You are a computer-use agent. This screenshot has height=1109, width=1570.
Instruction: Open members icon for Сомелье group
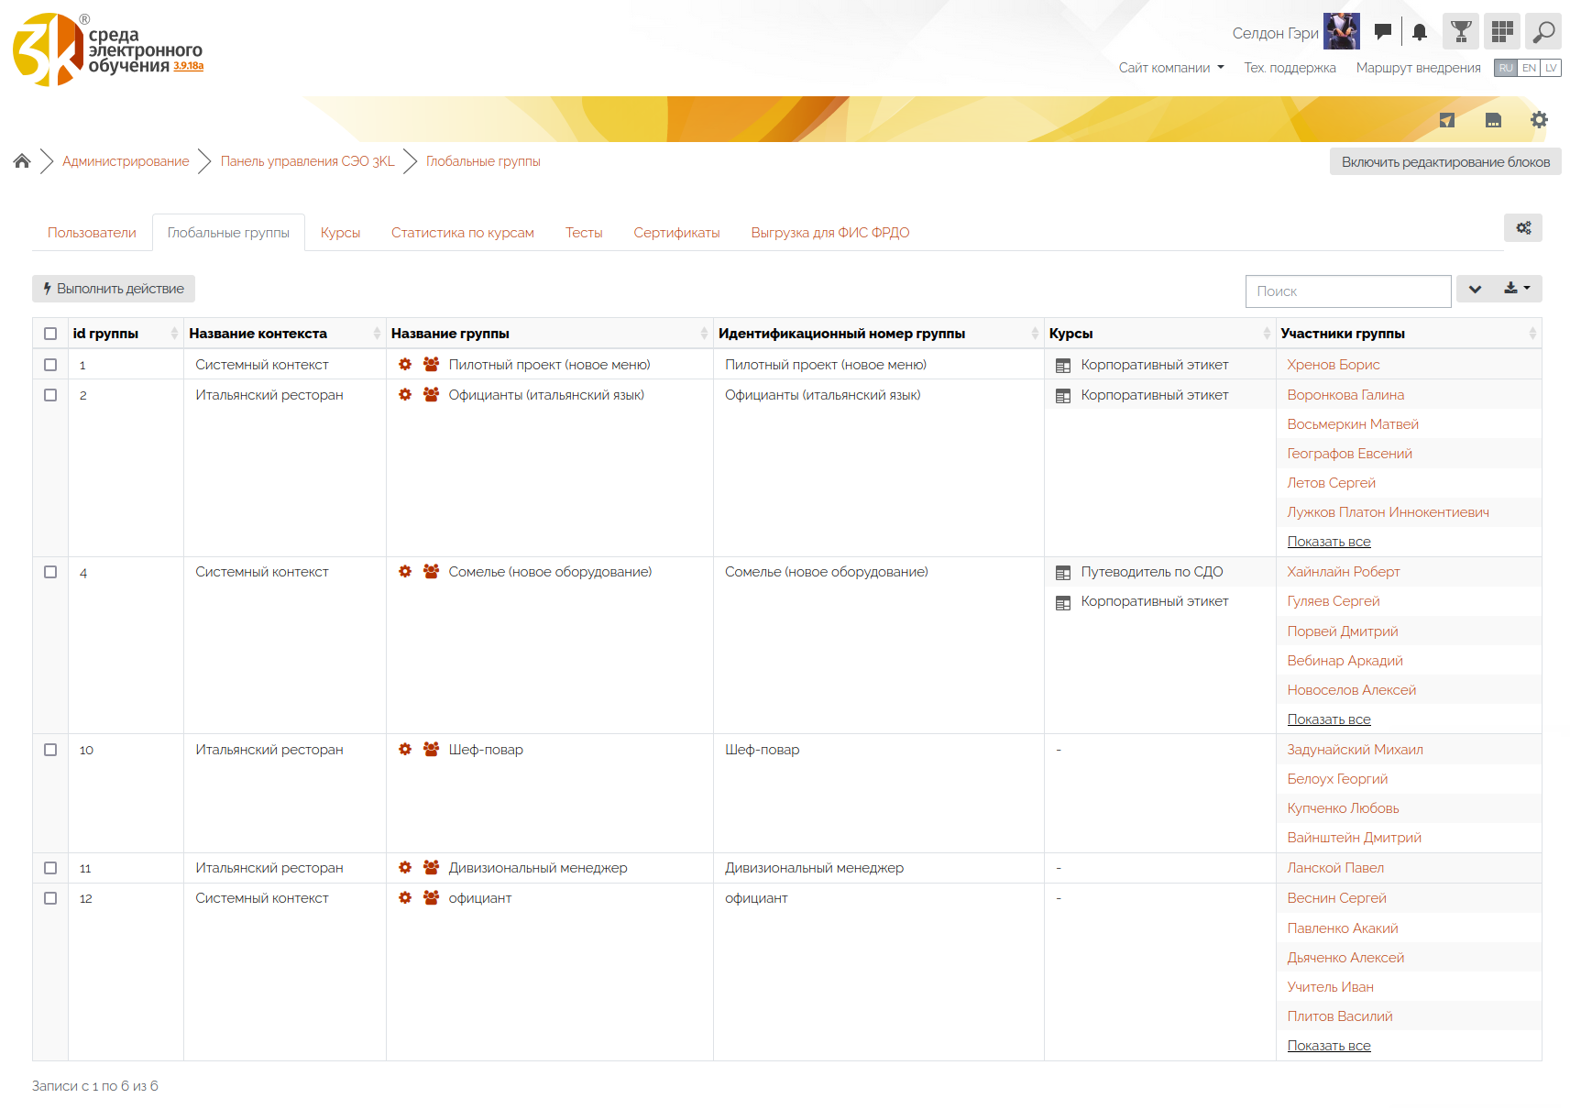pyautogui.click(x=431, y=572)
